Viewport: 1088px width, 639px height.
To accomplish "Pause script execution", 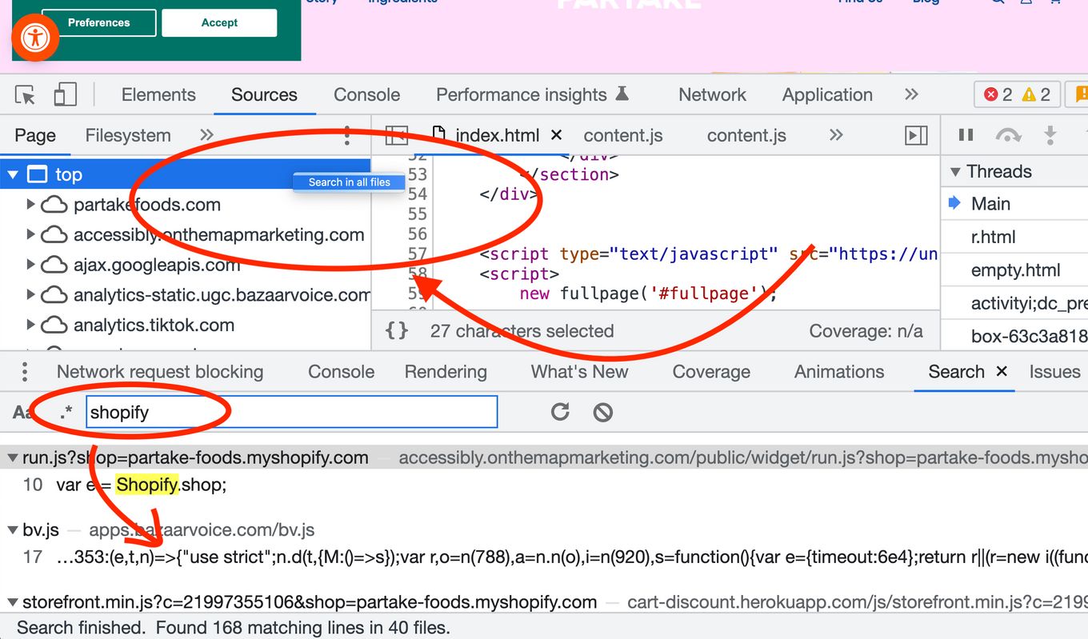I will point(966,135).
